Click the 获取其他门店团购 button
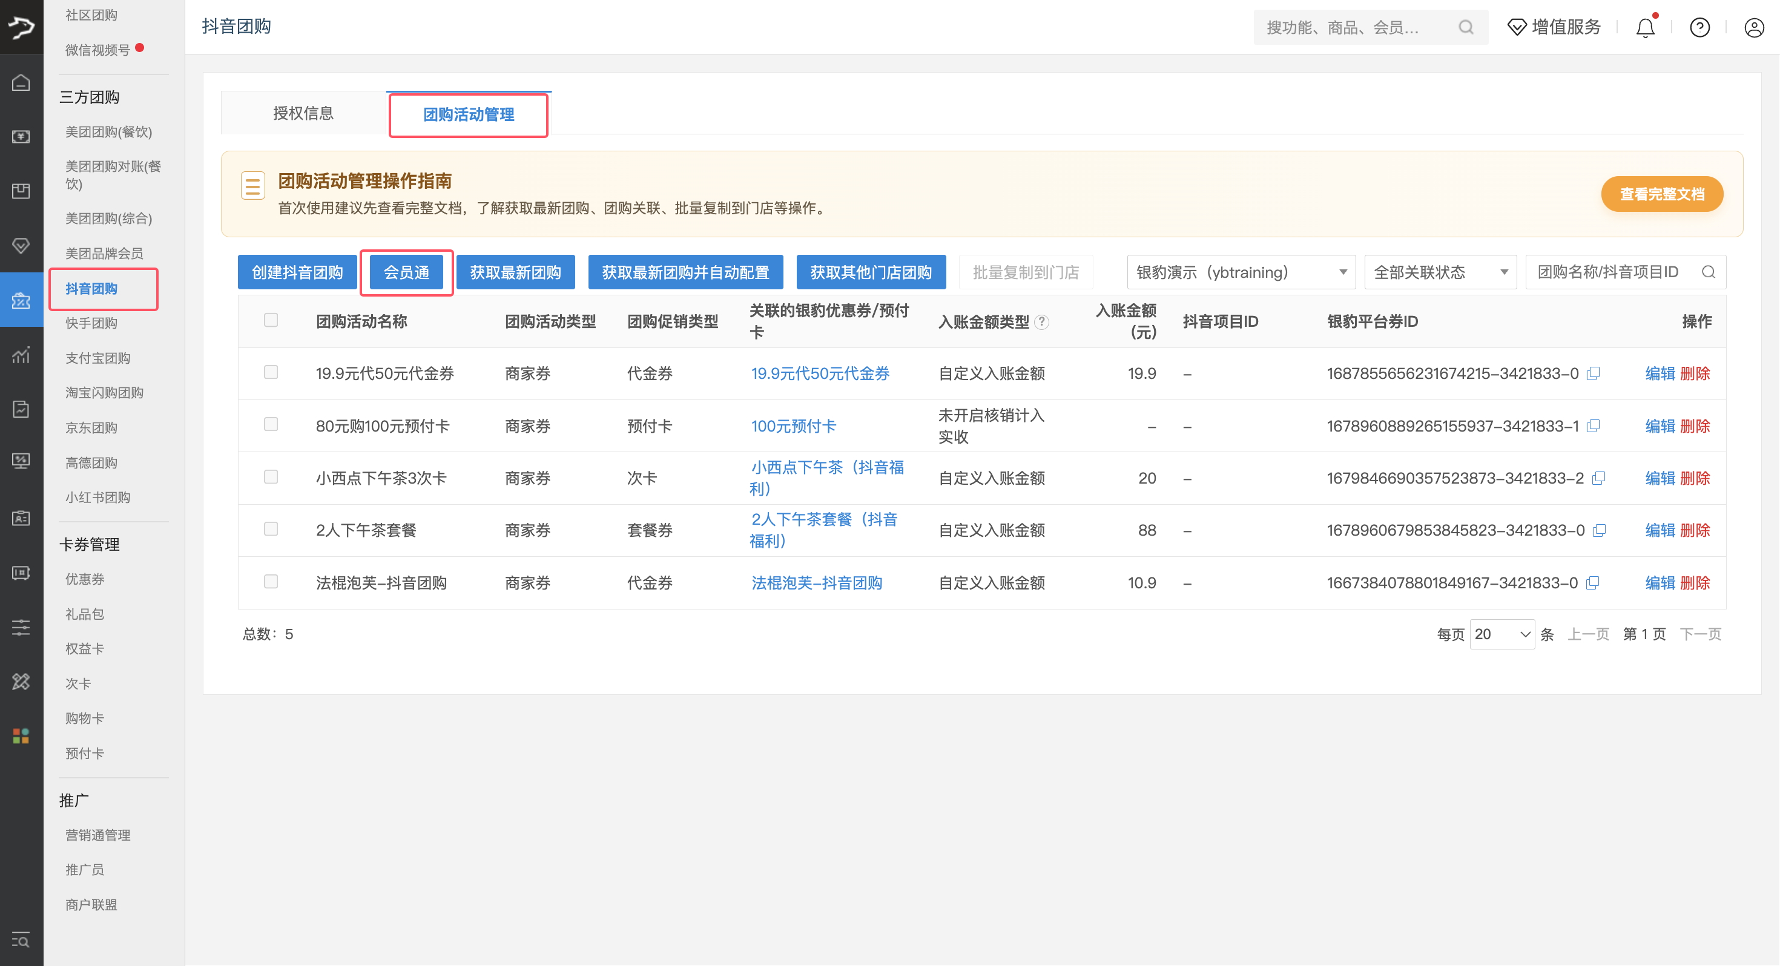 pos(871,272)
